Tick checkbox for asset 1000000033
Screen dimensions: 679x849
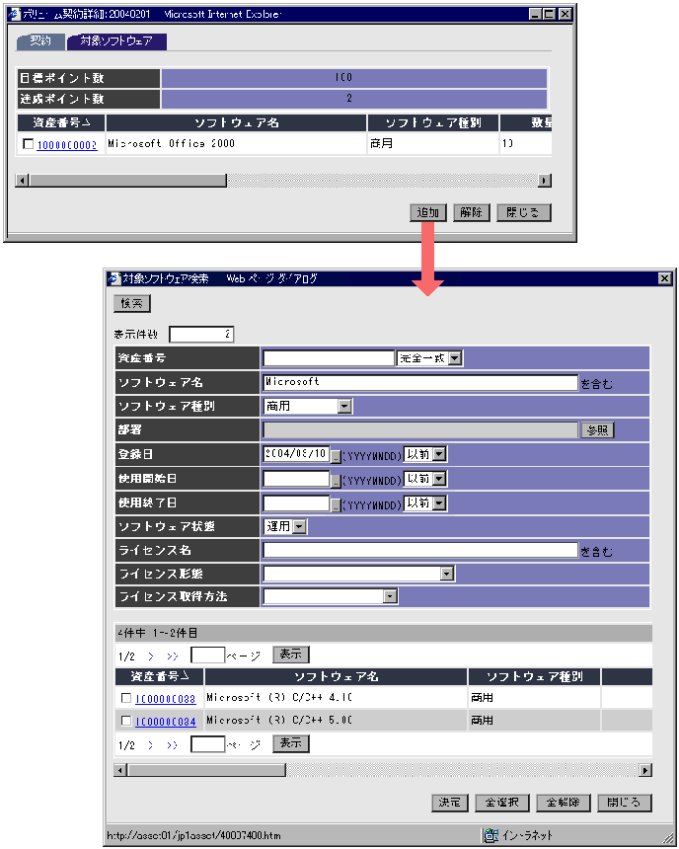(x=126, y=698)
